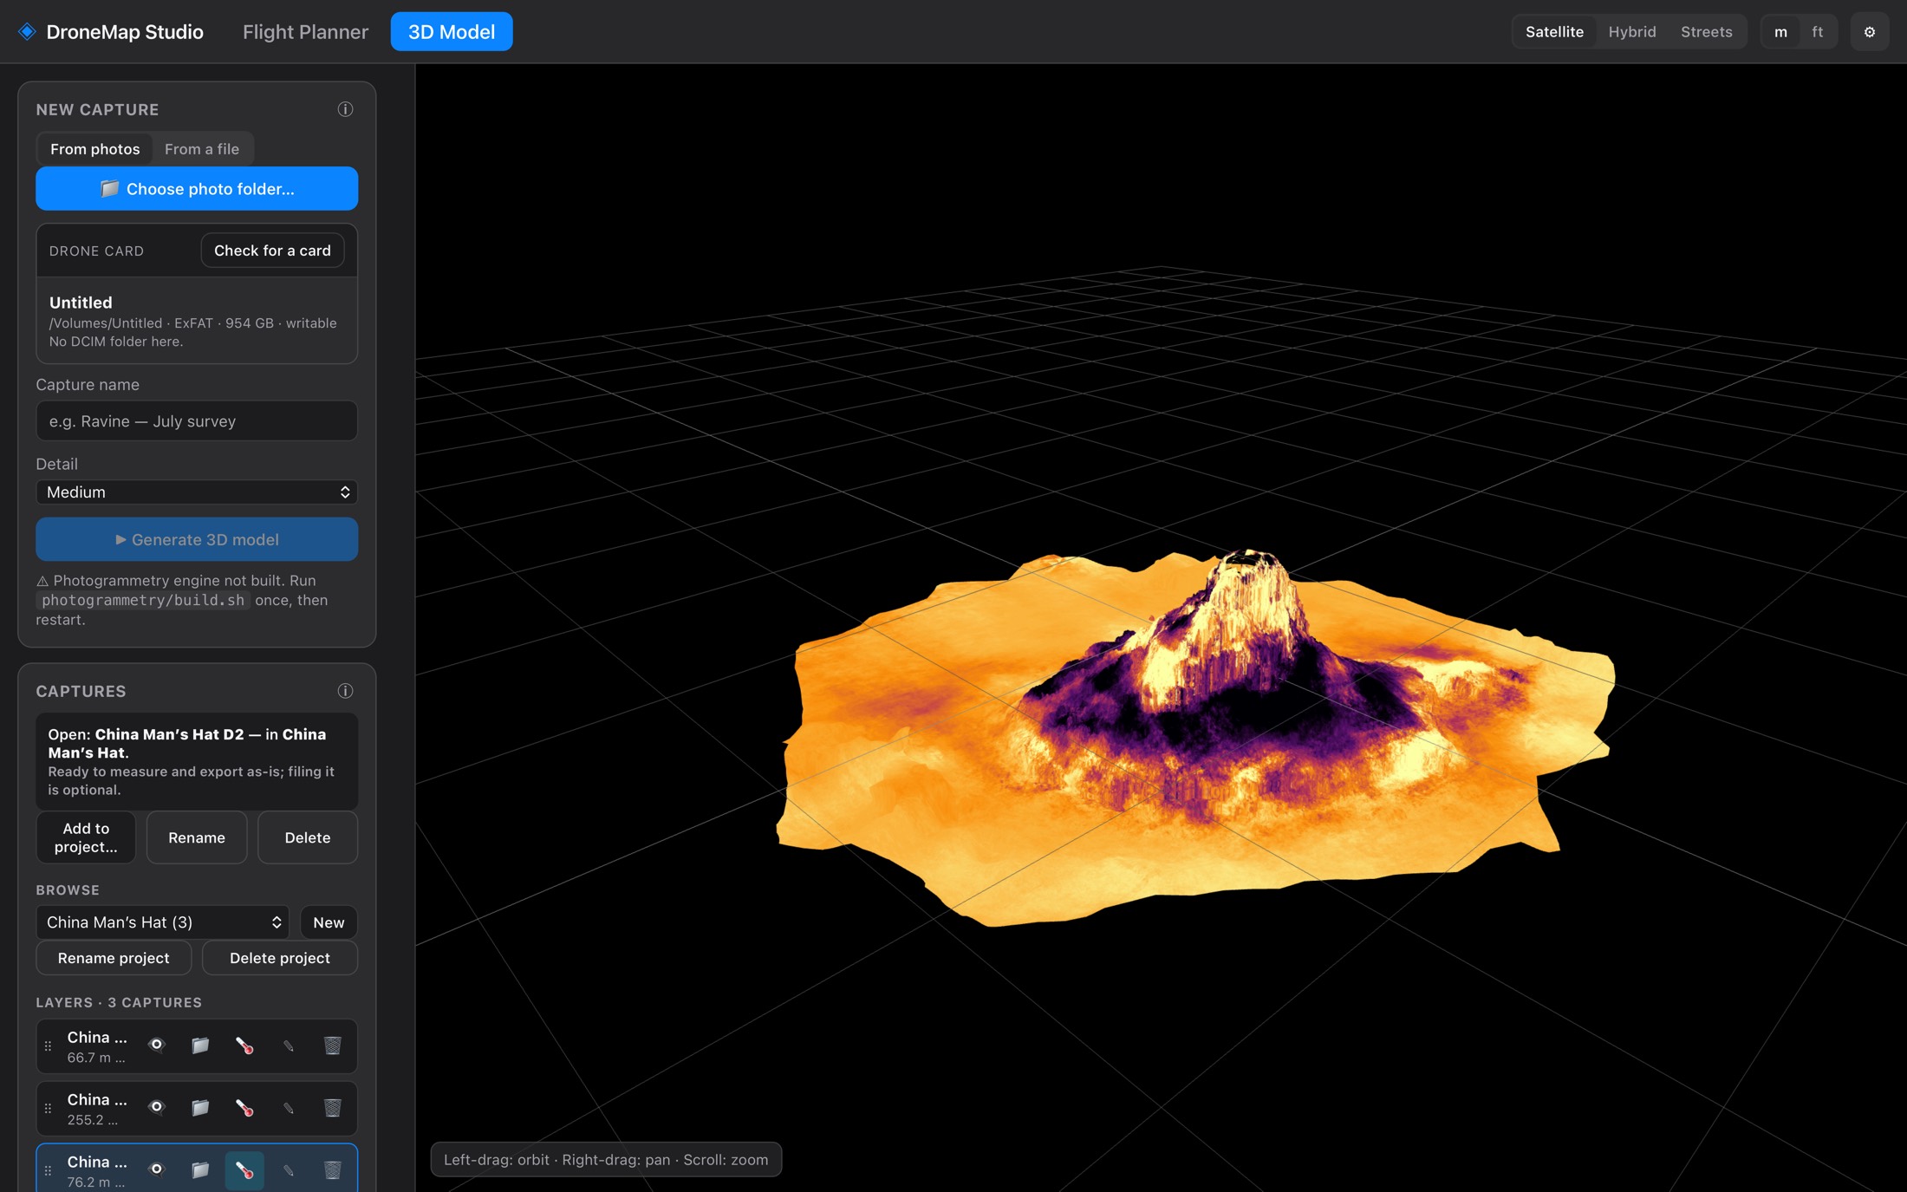This screenshot has height=1192, width=1907.
Task: Toggle thermometer heatmap on 66.7 m layer
Action: [244, 1045]
